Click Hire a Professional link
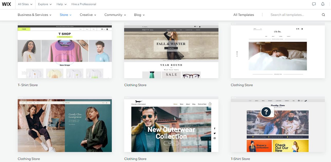Image resolution: width=331 pixels, height=162 pixels. (84, 4)
